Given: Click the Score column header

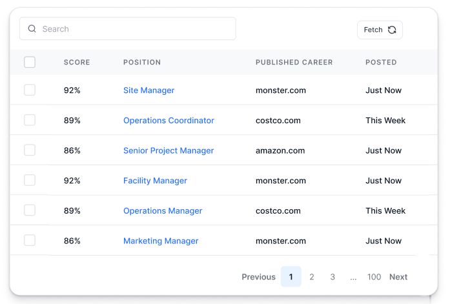Looking at the screenshot, I should click(x=77, y=63).
